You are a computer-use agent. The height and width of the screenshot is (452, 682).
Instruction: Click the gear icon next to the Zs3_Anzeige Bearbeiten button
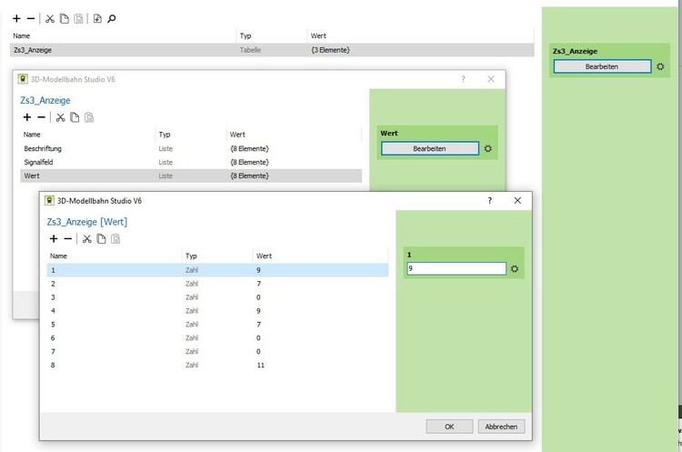click(660, 66)
